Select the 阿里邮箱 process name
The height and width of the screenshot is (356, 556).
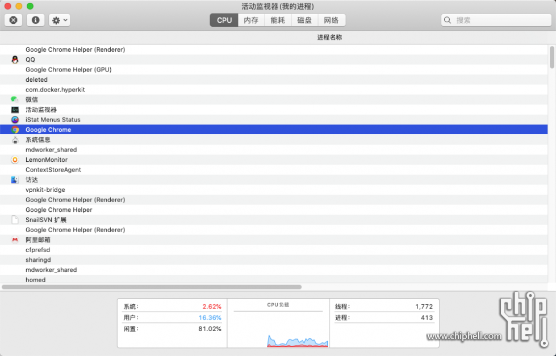(x=38, y=240)
